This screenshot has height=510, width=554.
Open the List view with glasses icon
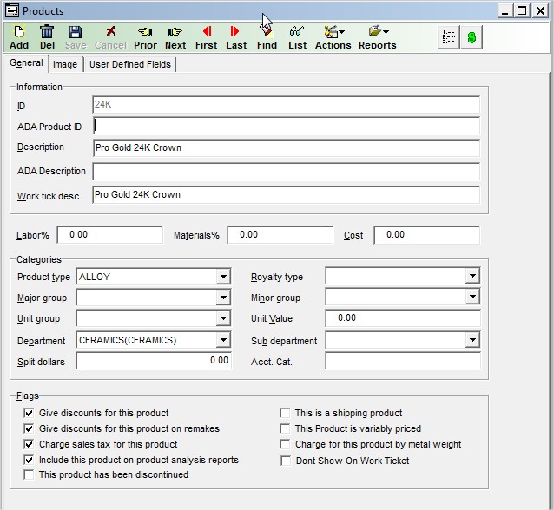[x=297, y=37]
